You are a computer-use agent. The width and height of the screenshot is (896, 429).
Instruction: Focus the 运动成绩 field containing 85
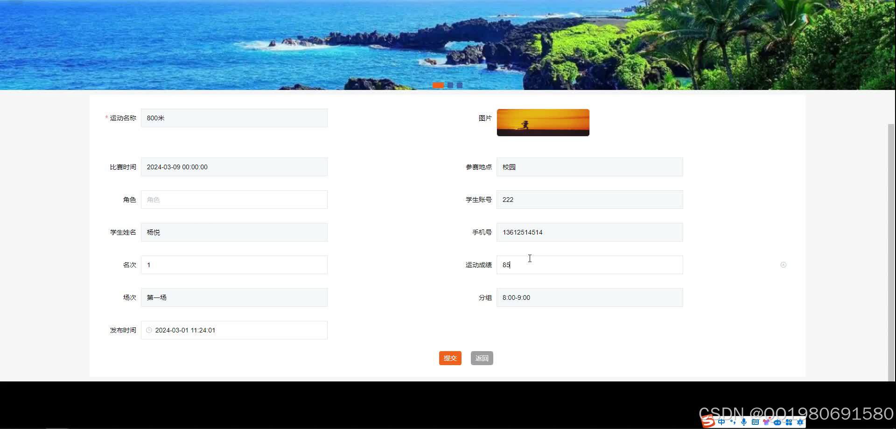(x=590, y=265)
